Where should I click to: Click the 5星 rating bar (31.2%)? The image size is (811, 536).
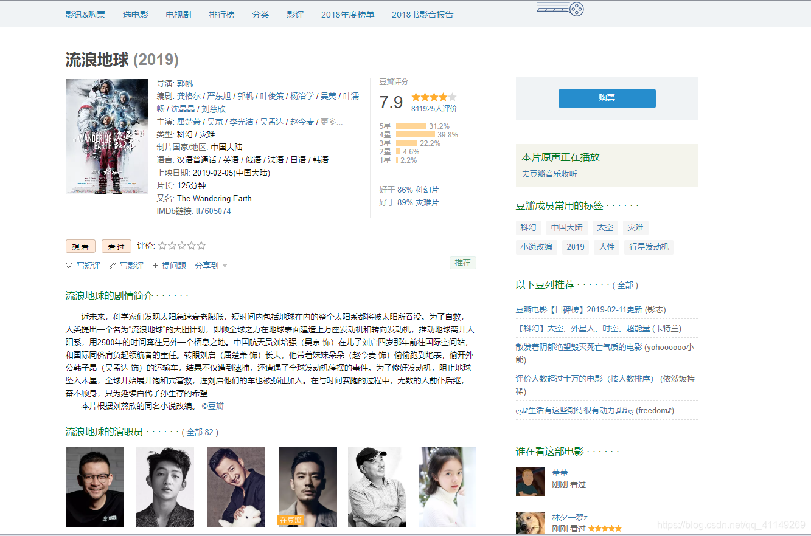coord(411,126)
